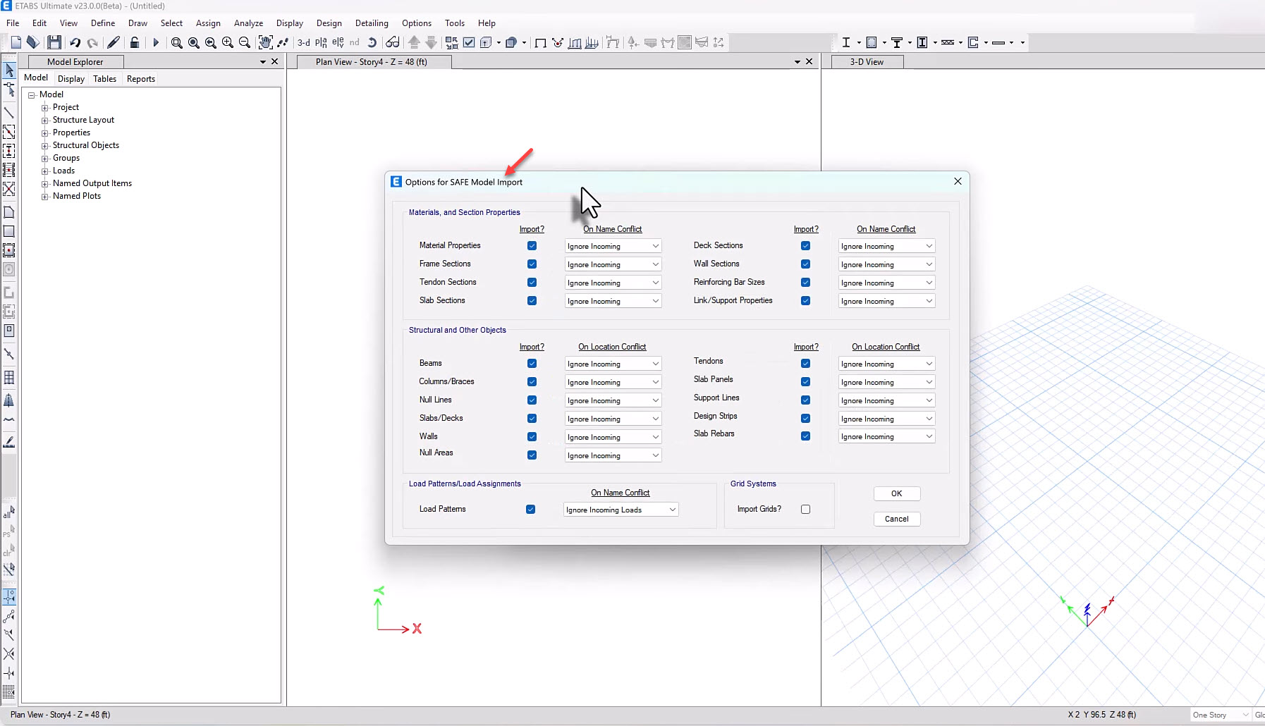Screen dimensions: 1265x726
Task: Open Frame Sections name conflict dropdown
Action: [613, 264]
